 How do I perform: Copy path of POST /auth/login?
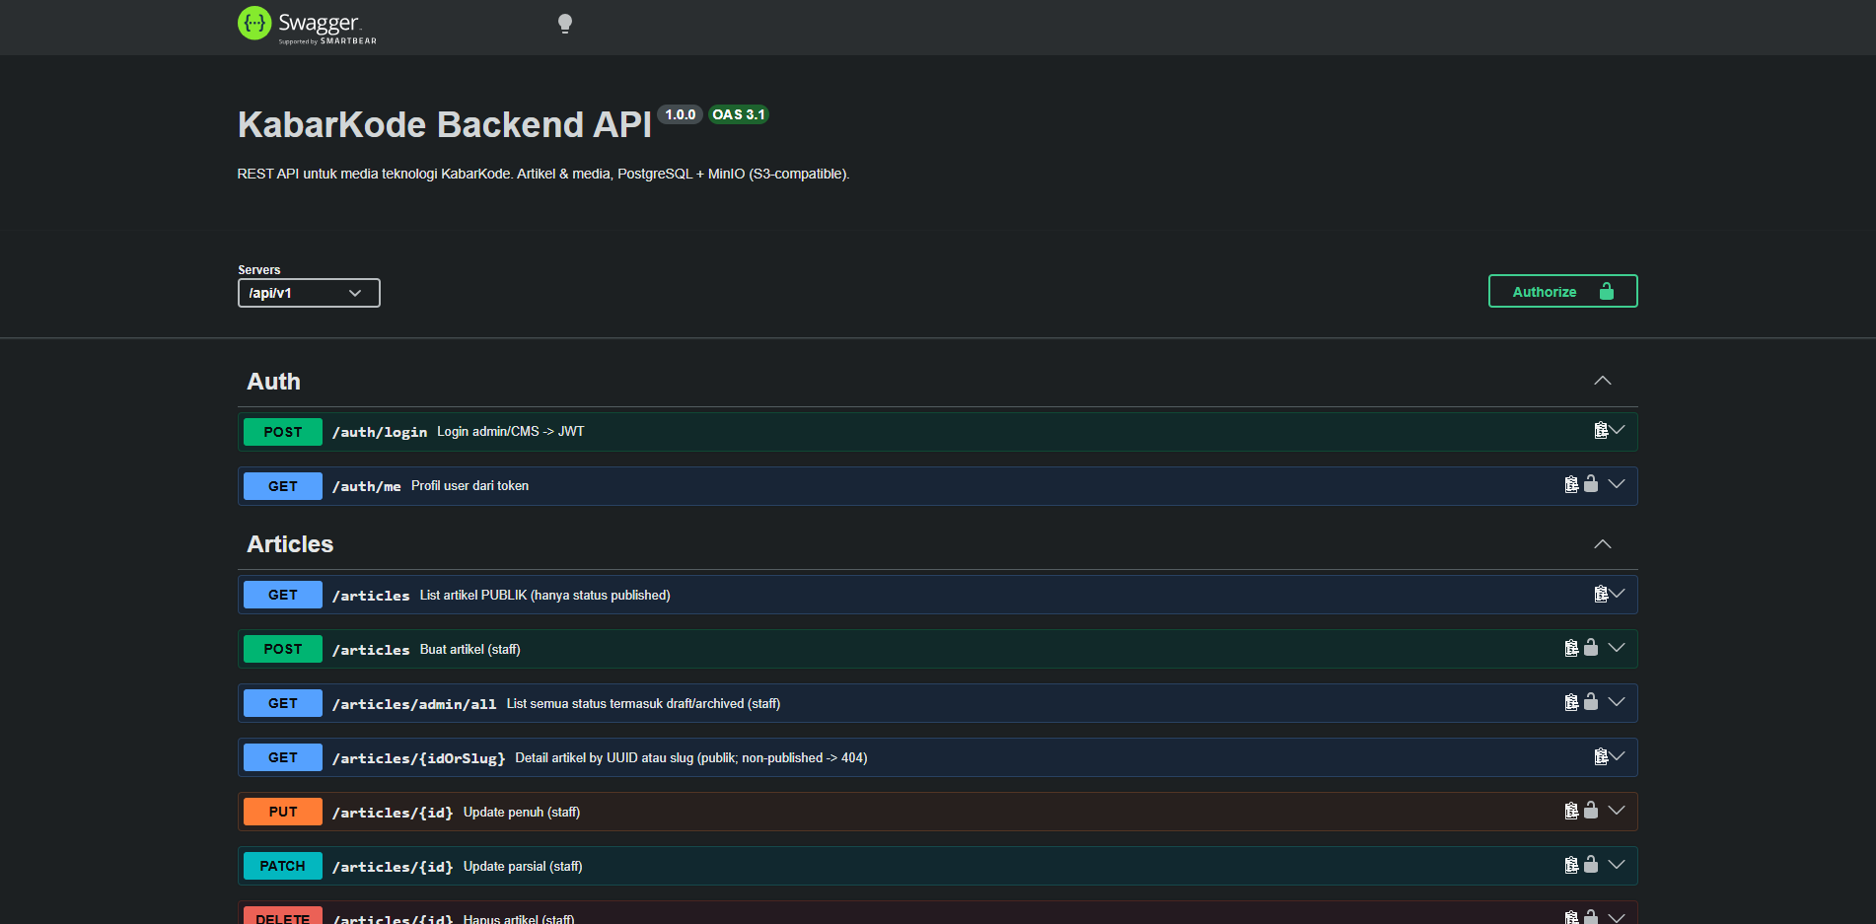pyautogui.click(x=1601, y=430)
